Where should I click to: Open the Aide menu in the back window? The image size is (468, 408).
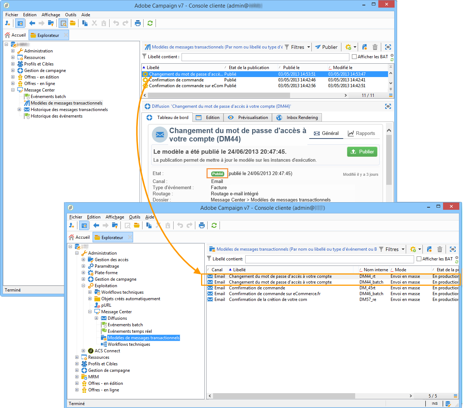(86, 15)
